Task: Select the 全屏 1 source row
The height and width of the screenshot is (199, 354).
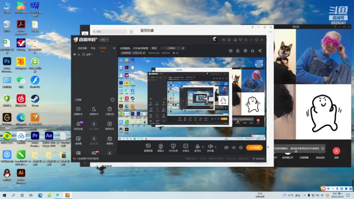Action: tap(94, 54)
